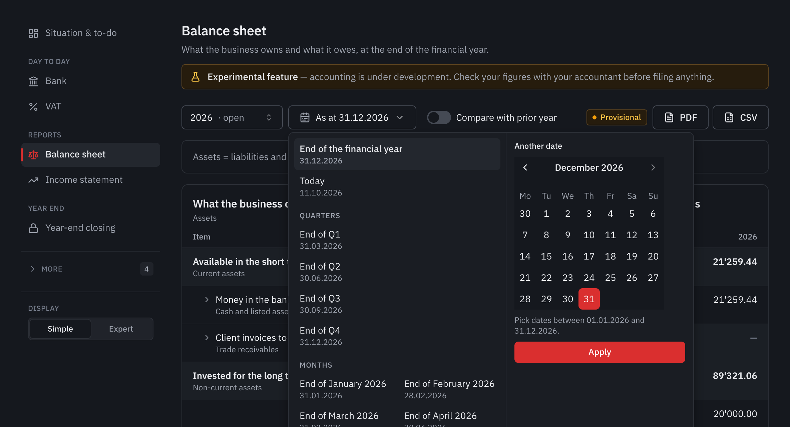Go to next month in calendar
Image resolution: width=790 pixels, height=427 pixels.
(653, 167)
